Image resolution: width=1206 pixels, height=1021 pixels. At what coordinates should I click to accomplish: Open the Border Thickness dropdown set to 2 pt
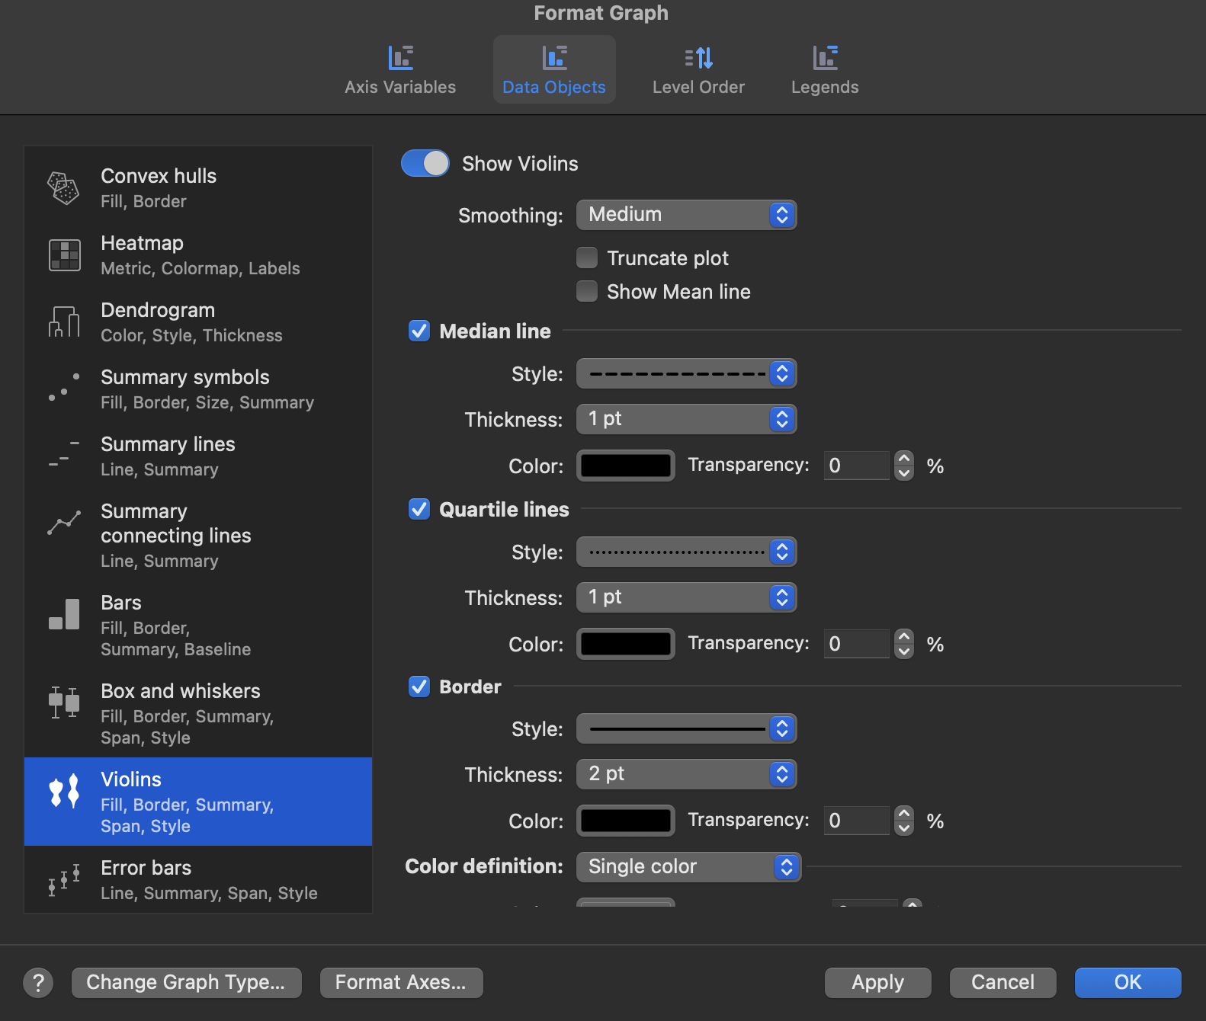(x=687, y=774)
